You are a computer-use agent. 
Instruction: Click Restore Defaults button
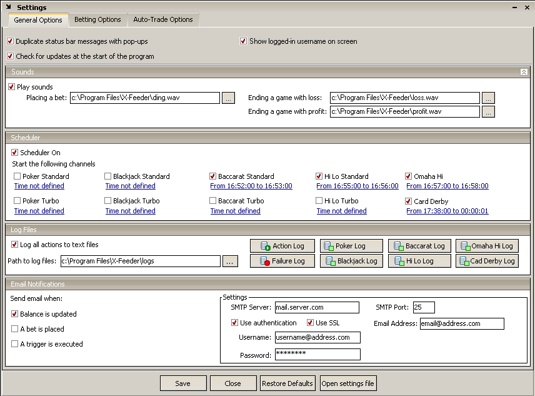(287, 383)
